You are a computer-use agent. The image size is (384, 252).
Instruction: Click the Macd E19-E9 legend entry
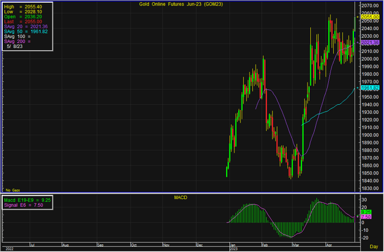click(28, 200)
